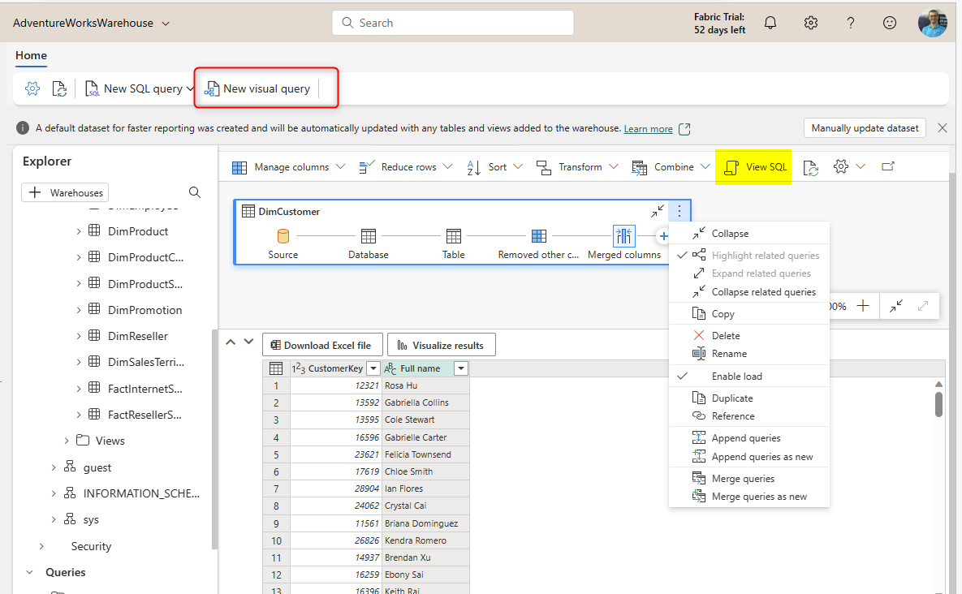Open the feedback smiley icon

(x=890, y=23)
